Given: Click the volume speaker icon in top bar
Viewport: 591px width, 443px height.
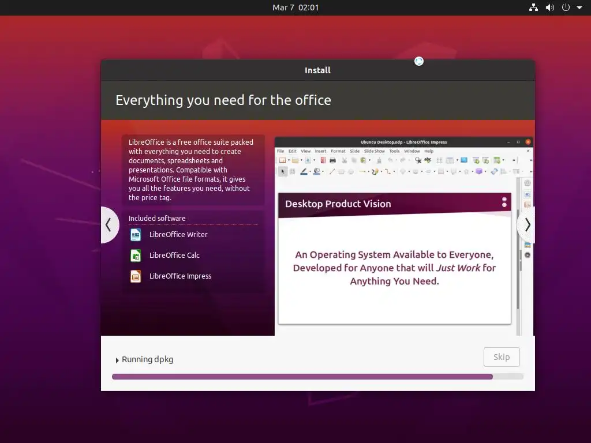Looking at the screenshot, I should 550,7.
